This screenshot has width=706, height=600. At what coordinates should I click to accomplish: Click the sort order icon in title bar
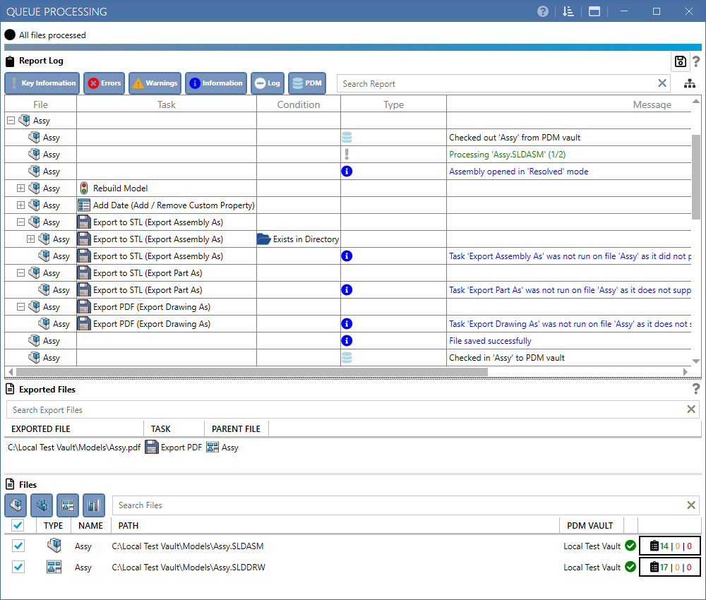click(x=568, y=11)
